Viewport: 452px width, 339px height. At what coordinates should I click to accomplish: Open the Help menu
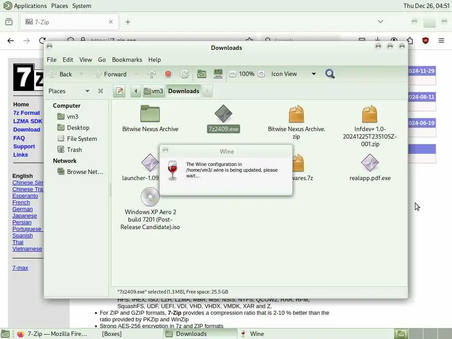[x=154, y=60]
